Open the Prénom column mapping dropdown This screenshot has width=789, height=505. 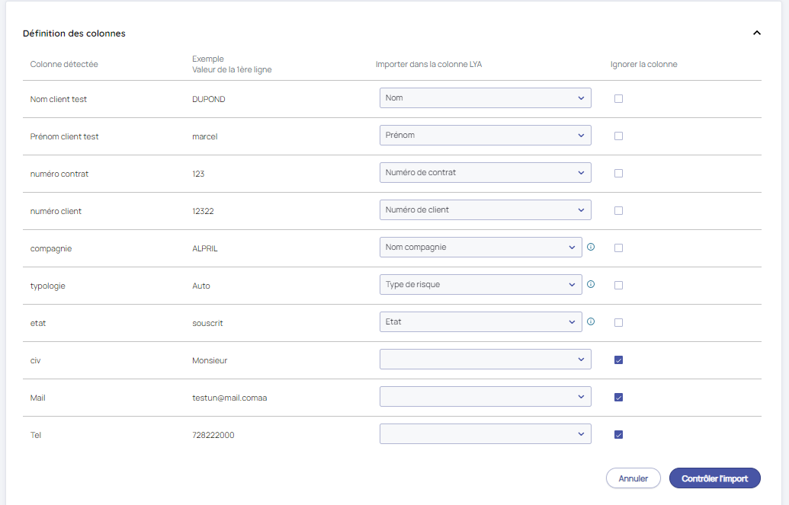click(485, 135)
